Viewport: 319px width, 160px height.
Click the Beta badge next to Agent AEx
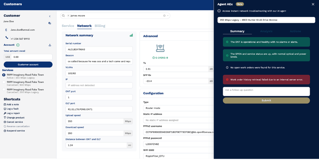(x=240, y=4)
